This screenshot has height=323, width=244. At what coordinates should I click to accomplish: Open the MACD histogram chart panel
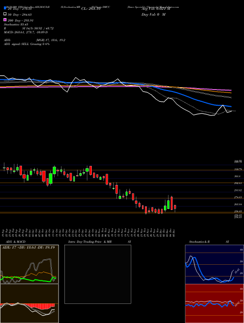point(29,303)
